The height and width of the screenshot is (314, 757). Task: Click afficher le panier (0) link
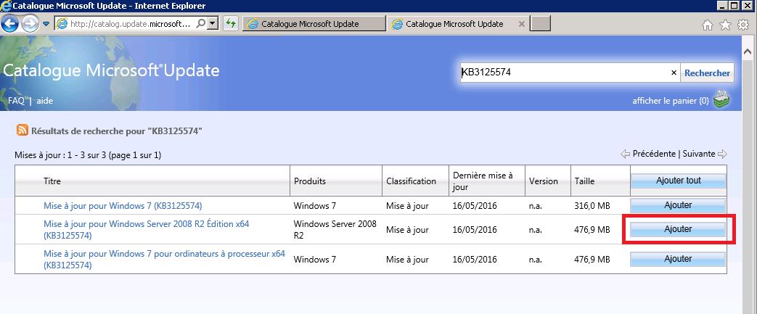(671, 101)
